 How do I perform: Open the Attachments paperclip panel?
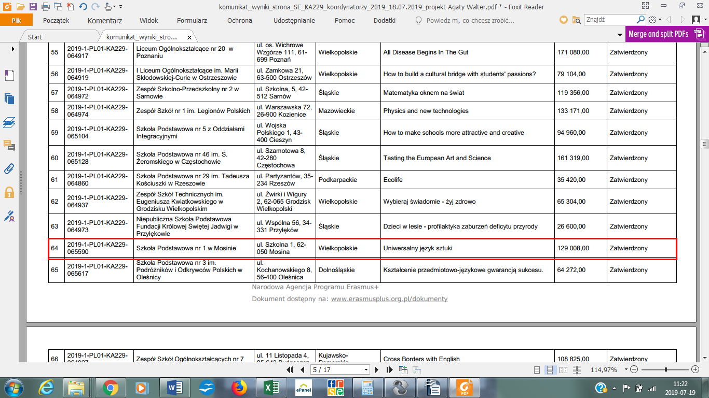[x=9, y=168]
